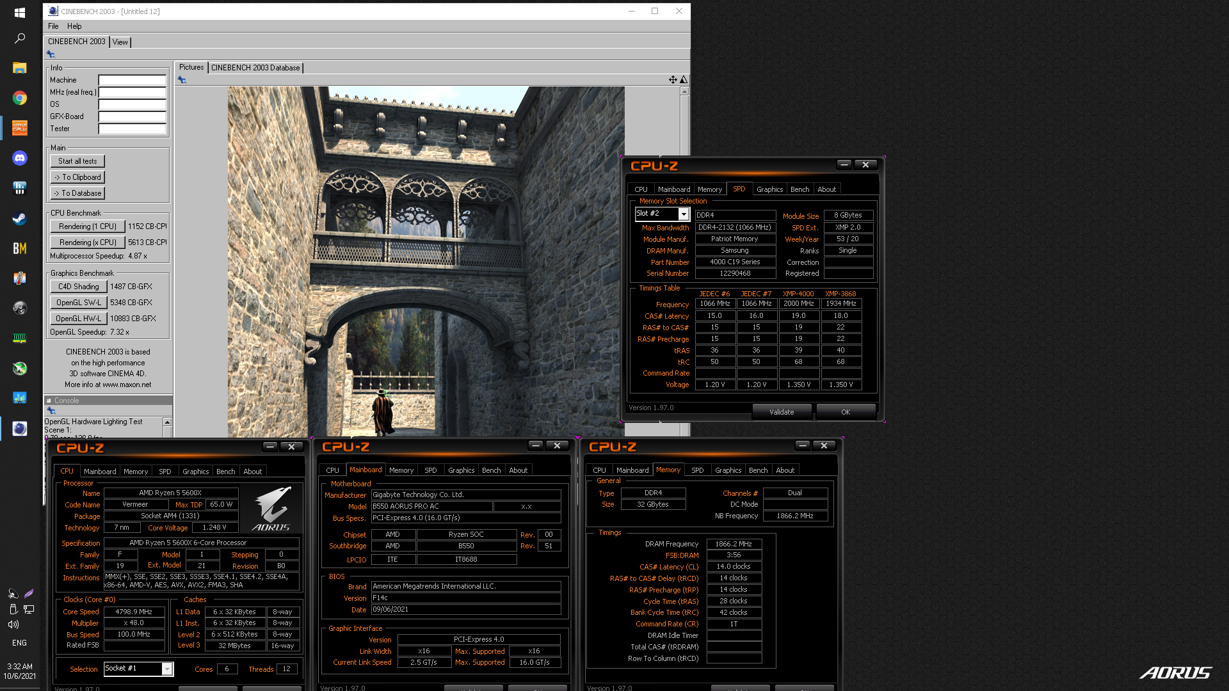Switch to View tab in CINEBENCH

(120, 42)
